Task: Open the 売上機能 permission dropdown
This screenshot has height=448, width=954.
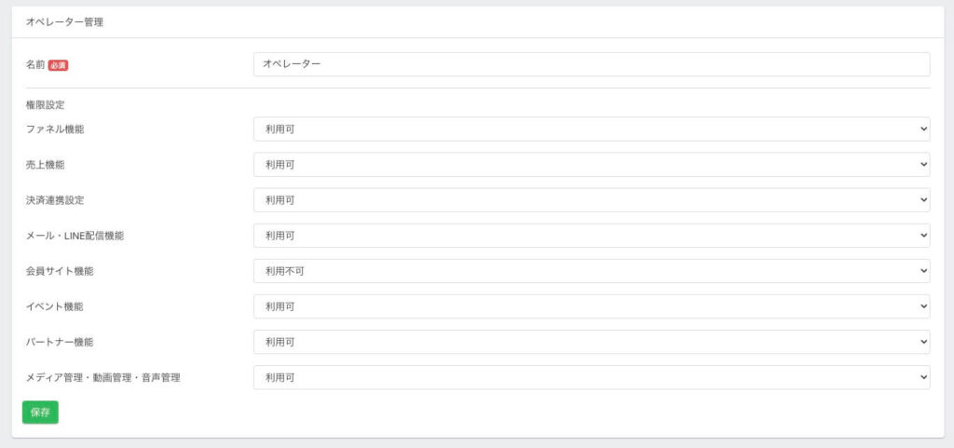Action: tap(592, 164)
